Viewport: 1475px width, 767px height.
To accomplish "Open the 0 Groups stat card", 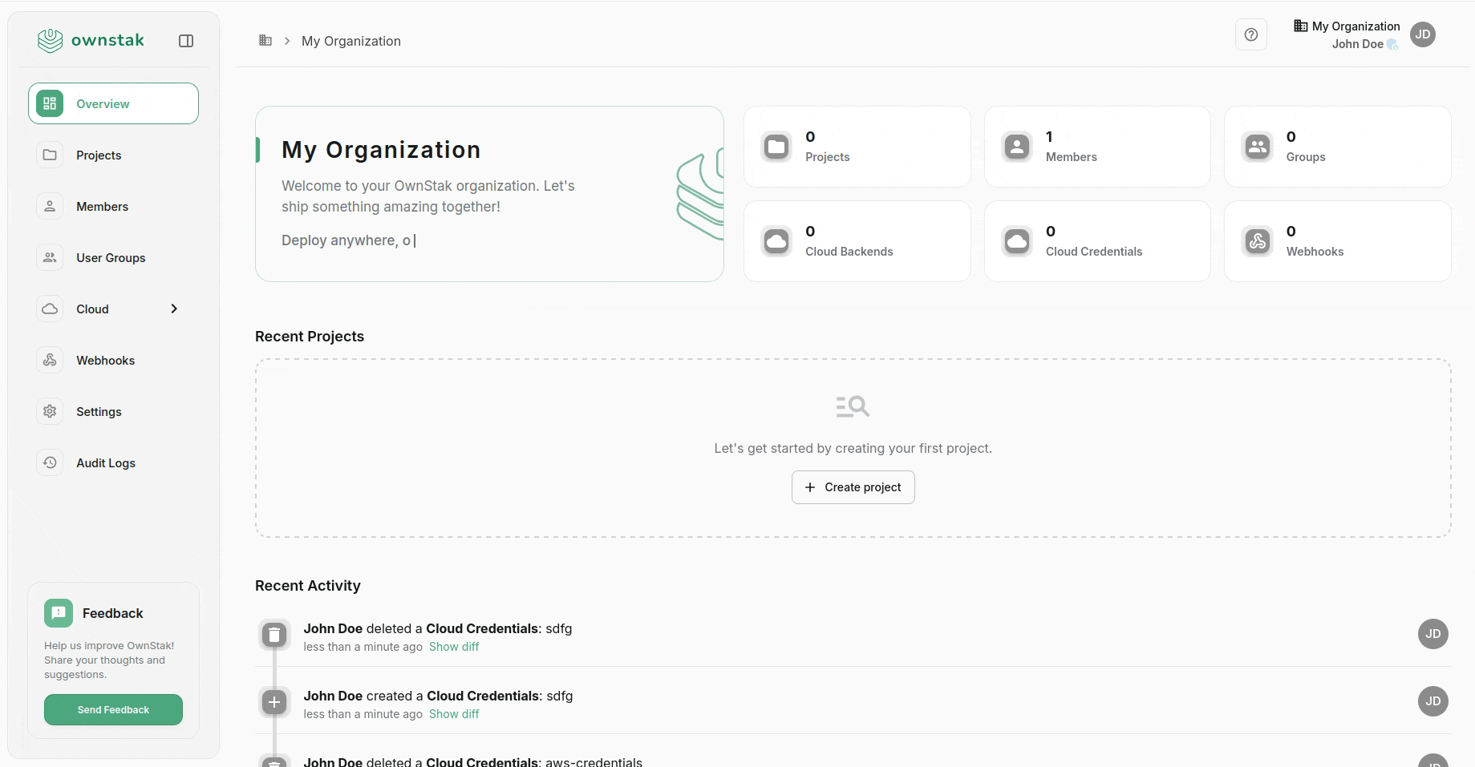I will click(x=1338, y=147).
